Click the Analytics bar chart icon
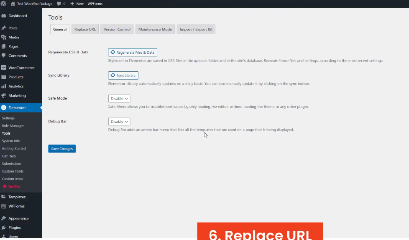This screenshot has width=409, height=240. [x=4, y=86]
